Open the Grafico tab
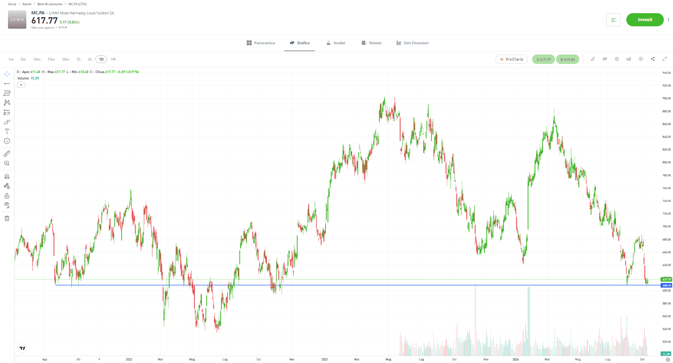This screenshot has width=673, height=363. [x=300, y=43]
